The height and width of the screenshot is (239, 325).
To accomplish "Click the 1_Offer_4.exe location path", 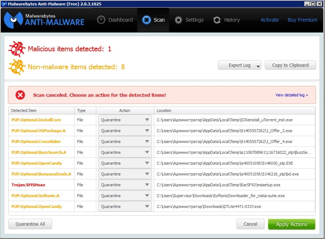I will point(224,142).
